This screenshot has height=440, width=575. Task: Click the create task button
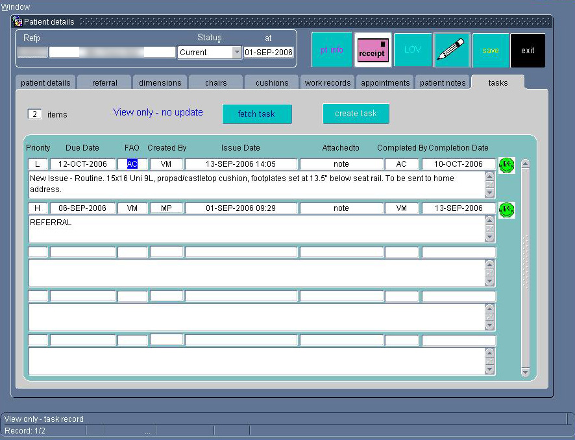pyautogui.click(x=356, y=114)
